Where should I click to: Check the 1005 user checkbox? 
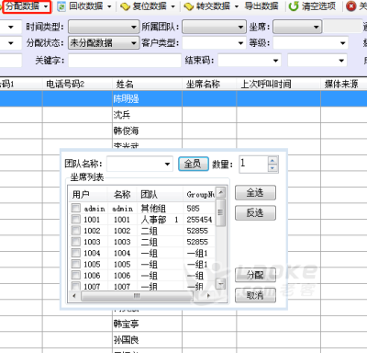point(76,264)
